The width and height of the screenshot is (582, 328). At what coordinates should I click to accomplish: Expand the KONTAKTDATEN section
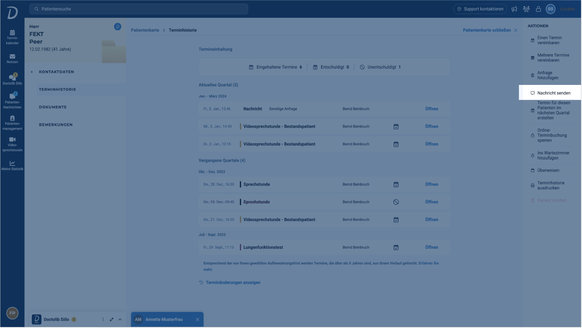(56, 72)
